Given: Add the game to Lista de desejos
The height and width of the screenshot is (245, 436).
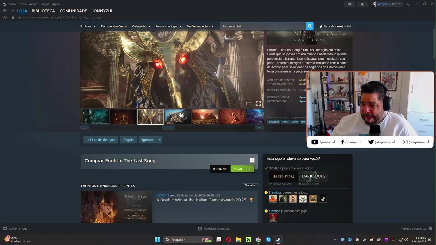Looking at the screenshot, I should (x=101, y=140).
